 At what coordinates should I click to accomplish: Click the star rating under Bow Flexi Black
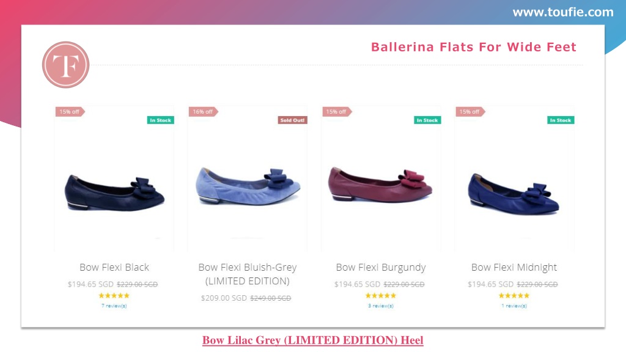click(x=114, y=296)
